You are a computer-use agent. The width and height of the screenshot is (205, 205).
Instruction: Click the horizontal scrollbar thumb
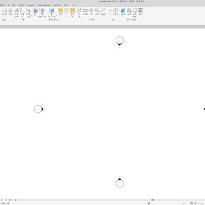[153, 200]
